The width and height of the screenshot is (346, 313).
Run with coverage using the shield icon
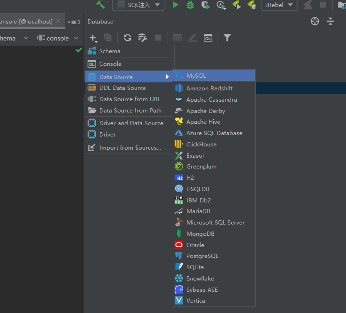(205, 5)
